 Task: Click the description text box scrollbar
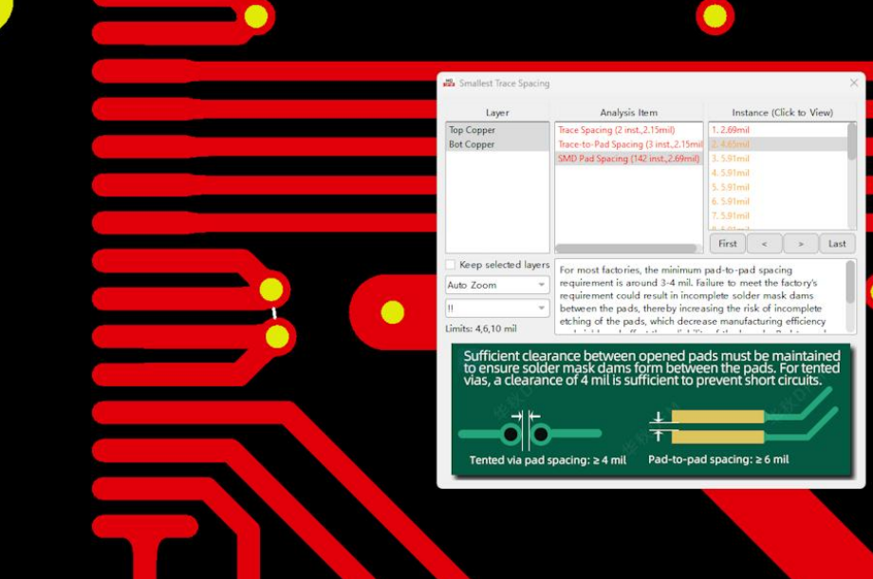[x=850, y=285]
